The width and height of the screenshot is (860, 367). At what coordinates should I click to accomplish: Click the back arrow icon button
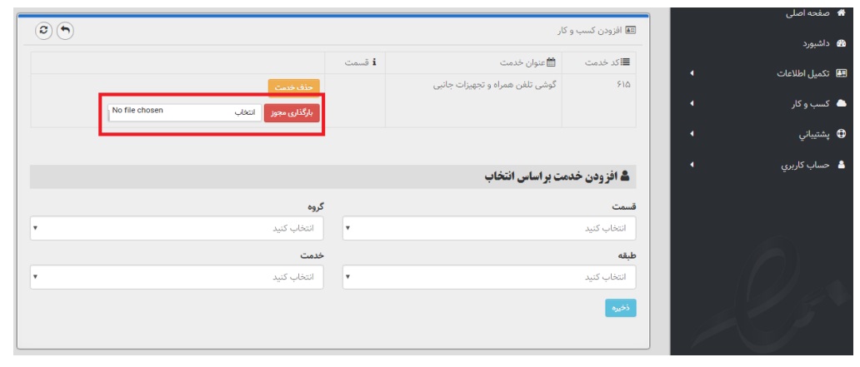[x=64, y=31]
